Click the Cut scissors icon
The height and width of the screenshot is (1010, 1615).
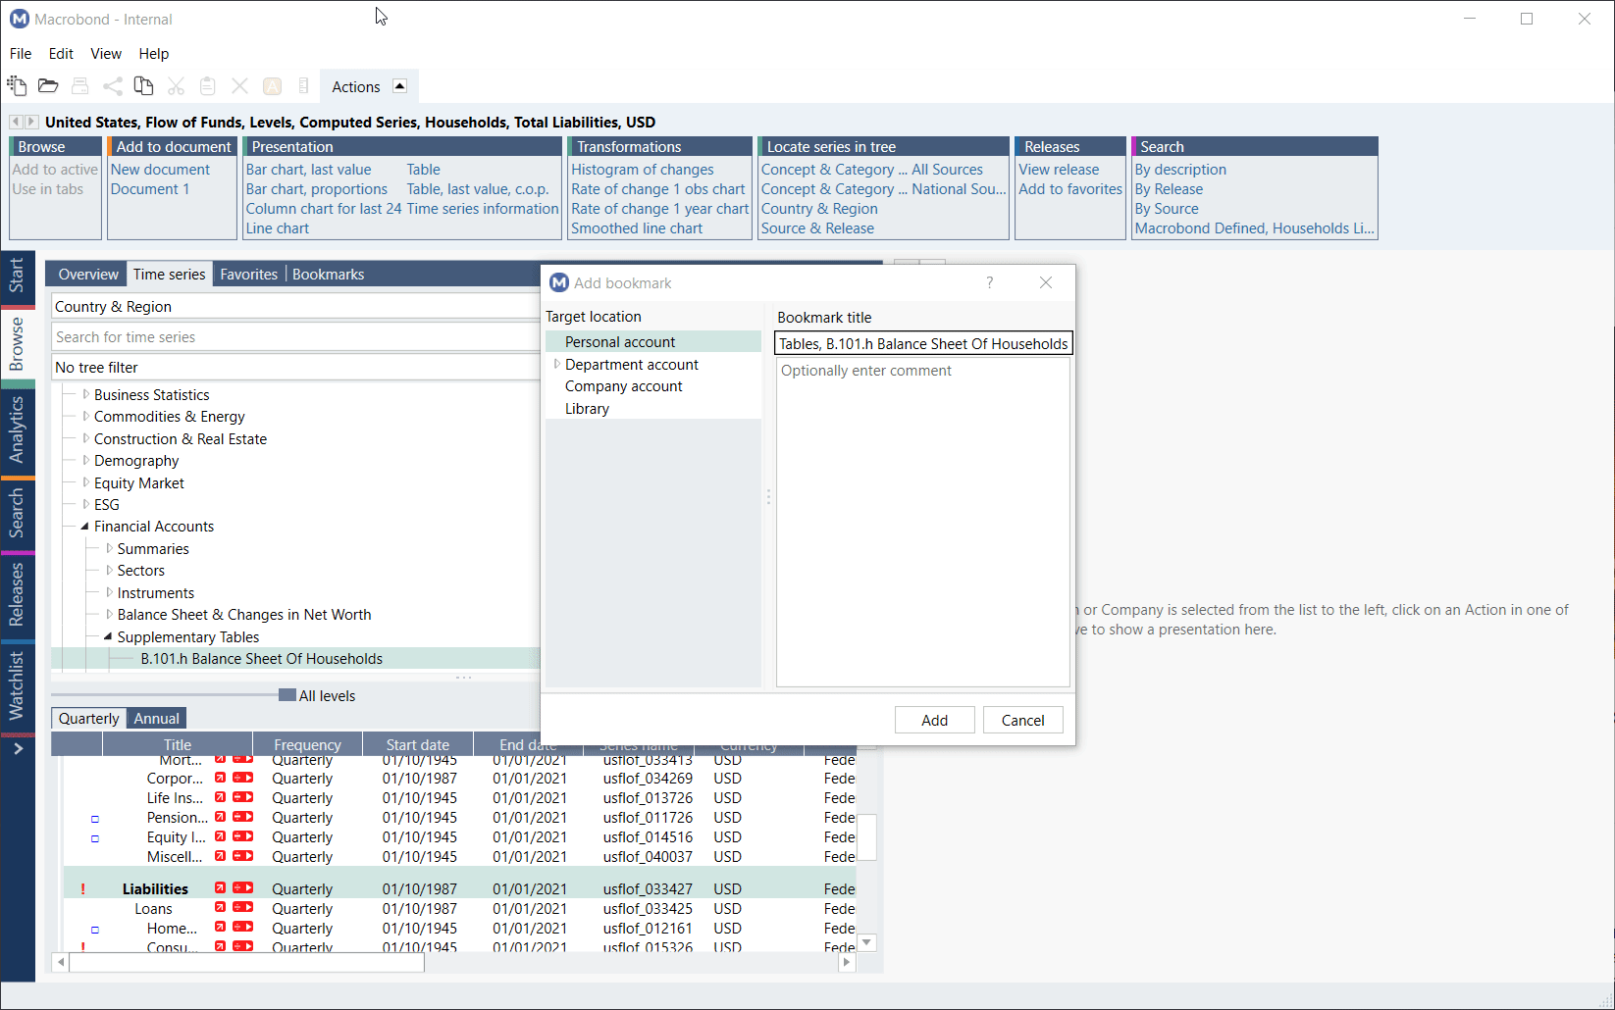[177, 86]
